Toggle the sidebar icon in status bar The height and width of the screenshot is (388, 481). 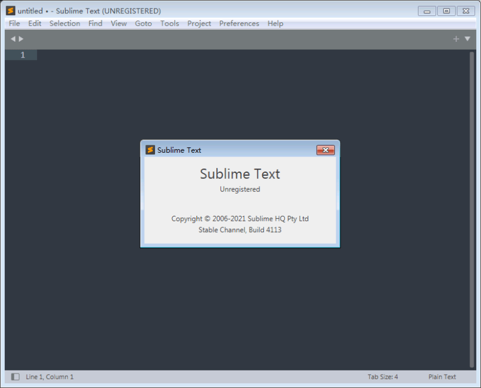pyautogui.click(x=15, y=376)
